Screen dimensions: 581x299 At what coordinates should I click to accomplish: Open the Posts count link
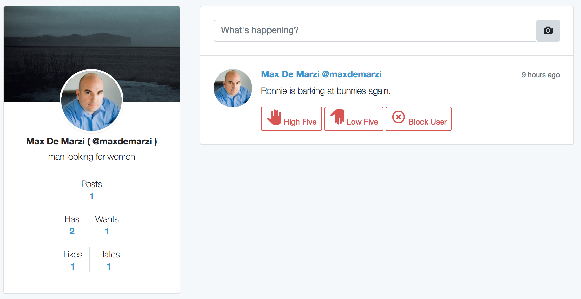92,196
